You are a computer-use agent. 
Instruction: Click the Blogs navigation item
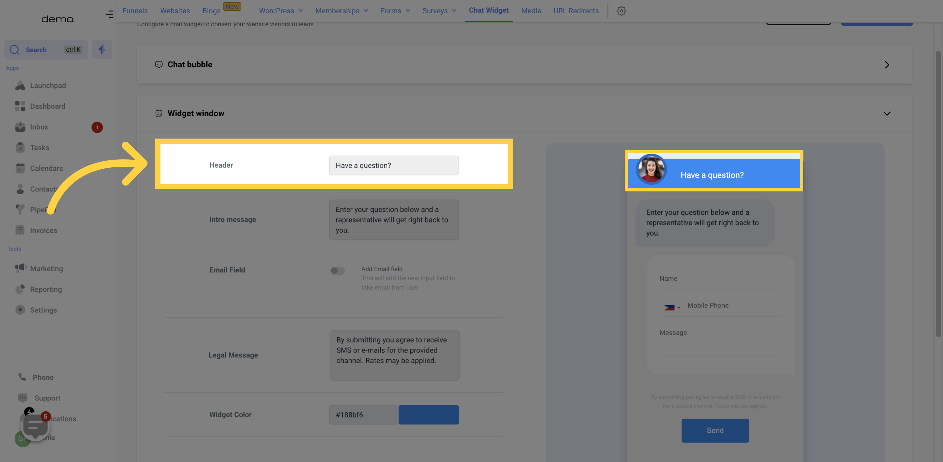[x=211, y=11]
